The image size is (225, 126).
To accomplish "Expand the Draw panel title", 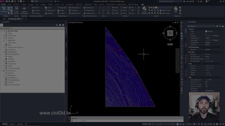I will [104, 16].
